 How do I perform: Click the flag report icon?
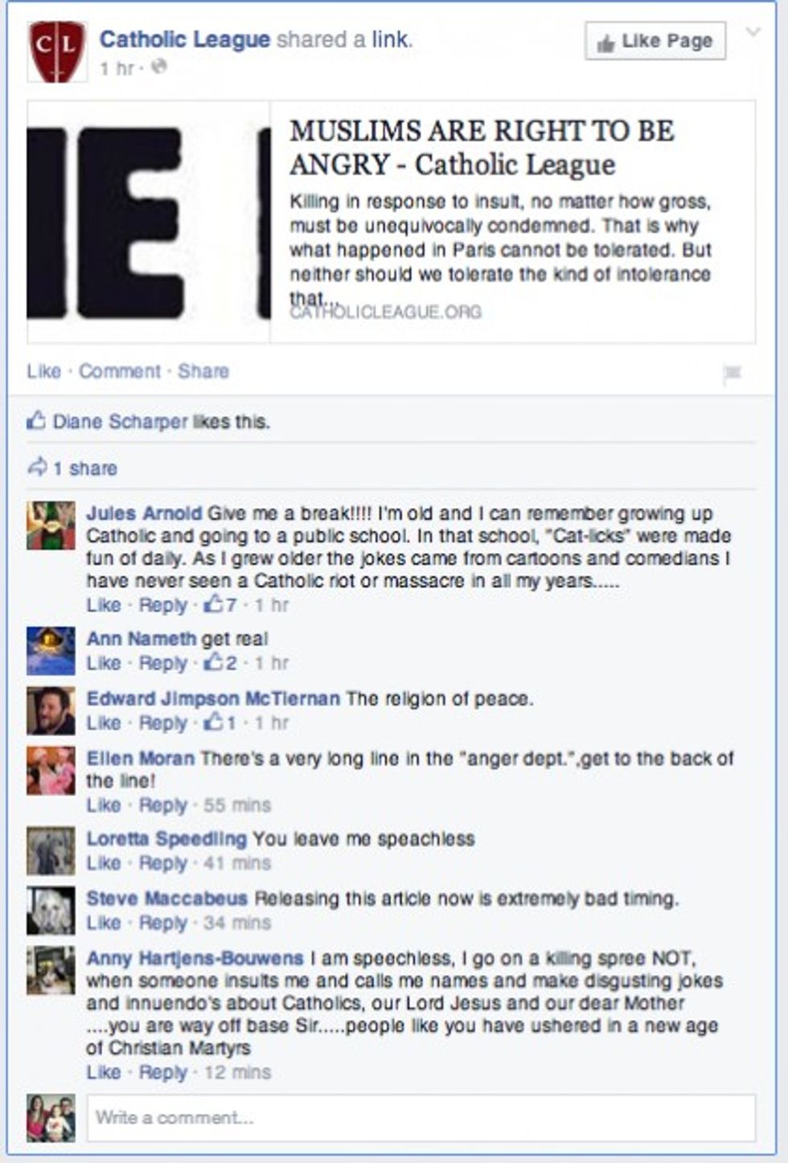click(x=732, y=373)
